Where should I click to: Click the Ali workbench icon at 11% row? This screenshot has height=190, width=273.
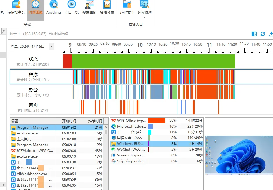[114, 132]
